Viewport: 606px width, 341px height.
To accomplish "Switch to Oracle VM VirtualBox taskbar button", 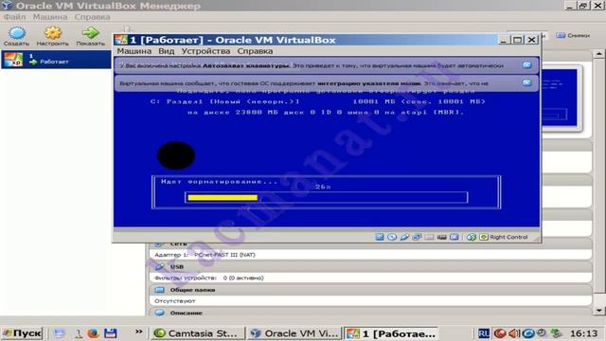I will click(x=294, y=333).
